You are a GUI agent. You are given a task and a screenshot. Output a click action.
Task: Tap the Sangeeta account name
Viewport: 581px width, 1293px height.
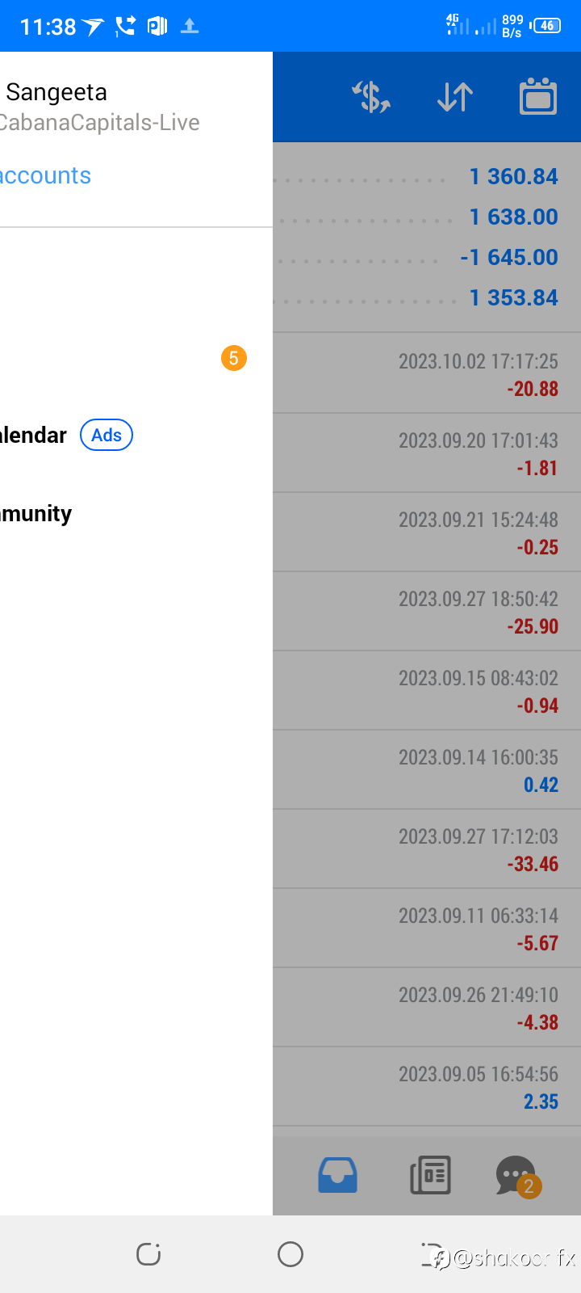pos(56,92)
